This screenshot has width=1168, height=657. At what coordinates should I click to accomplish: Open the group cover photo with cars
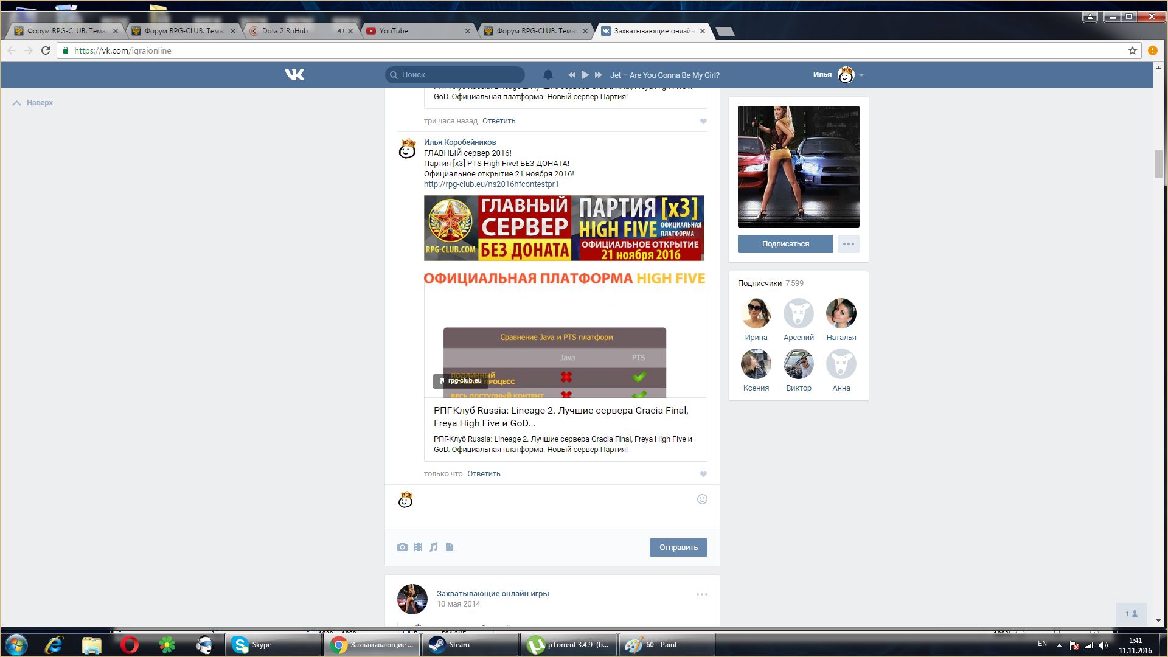pos(799,167)
